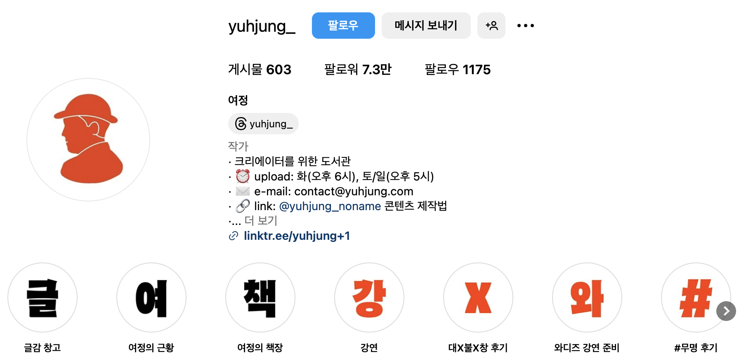Open the three-dot more options menu
This screenshot has width=746, height=363.
(526, 26)
